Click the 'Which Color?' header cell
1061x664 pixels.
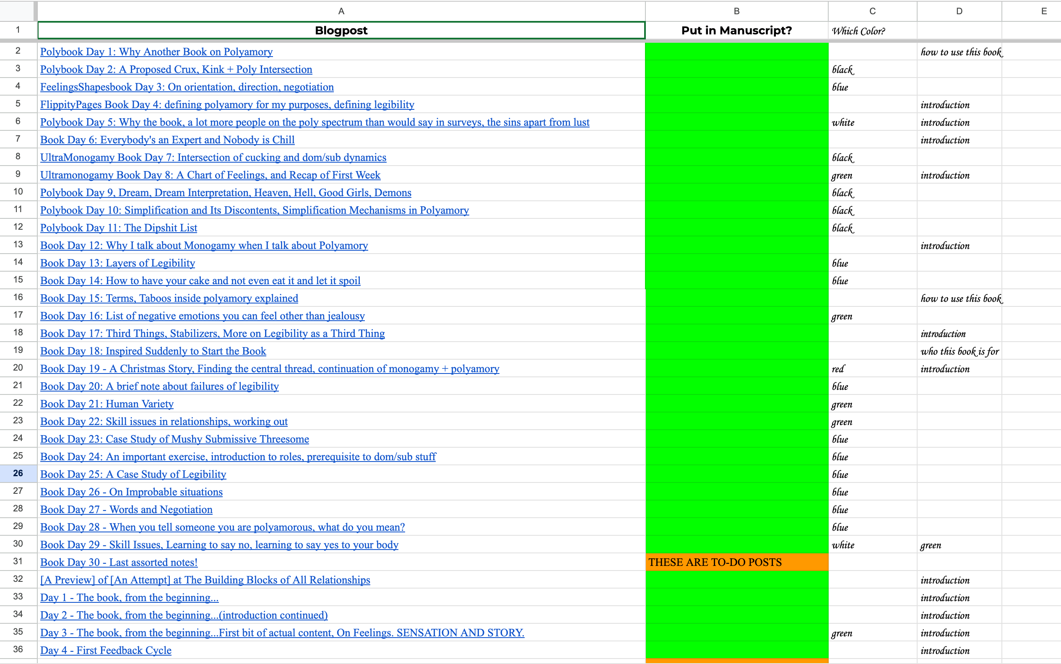click(x=872, y=31)
